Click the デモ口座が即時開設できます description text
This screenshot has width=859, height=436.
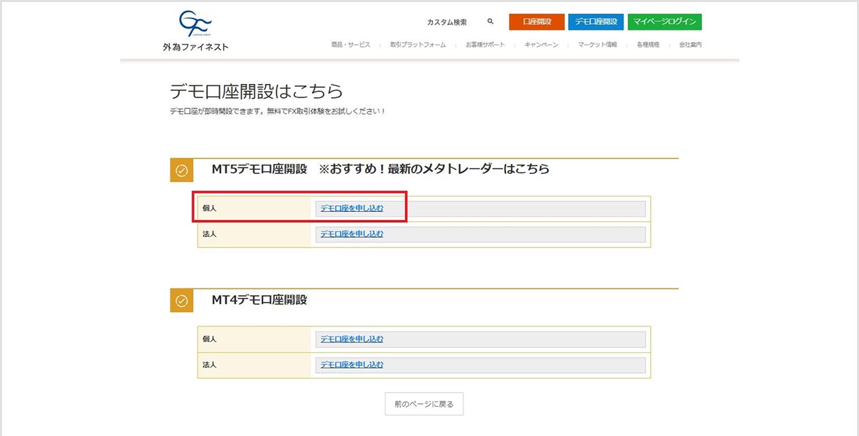click(x=278, y=111)
